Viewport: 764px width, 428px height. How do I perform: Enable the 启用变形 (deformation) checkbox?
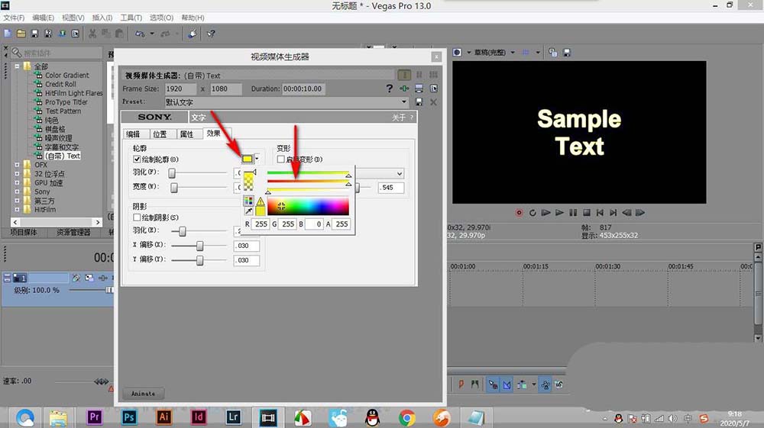[x=280, y=159]
